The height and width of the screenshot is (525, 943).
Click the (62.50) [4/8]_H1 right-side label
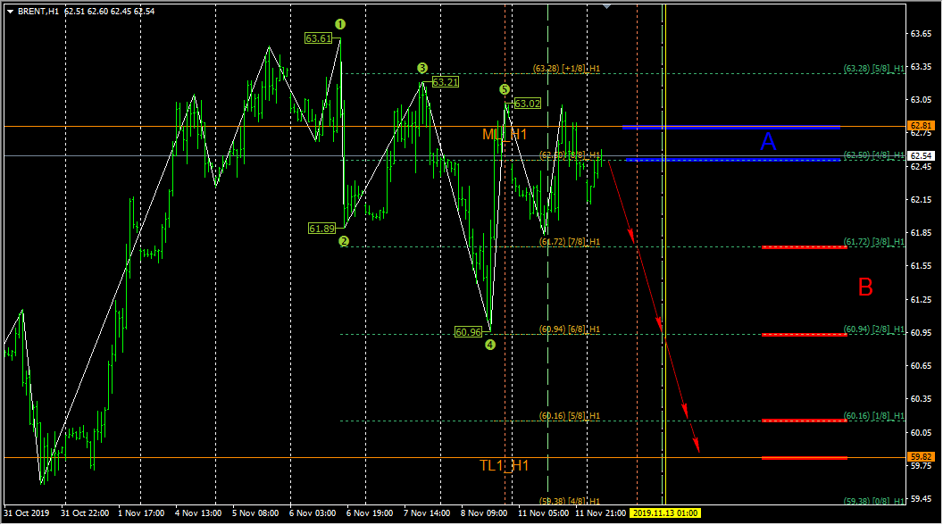874,155
